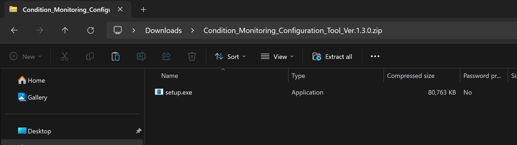The width and height of the screenshot is (517, 145).
Task: Click the Share icon
Action: pos(167,56)
